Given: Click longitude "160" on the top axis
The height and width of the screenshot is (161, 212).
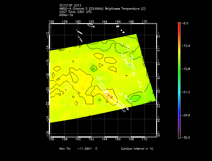Looking at the screenshot, I should [78, 22].
